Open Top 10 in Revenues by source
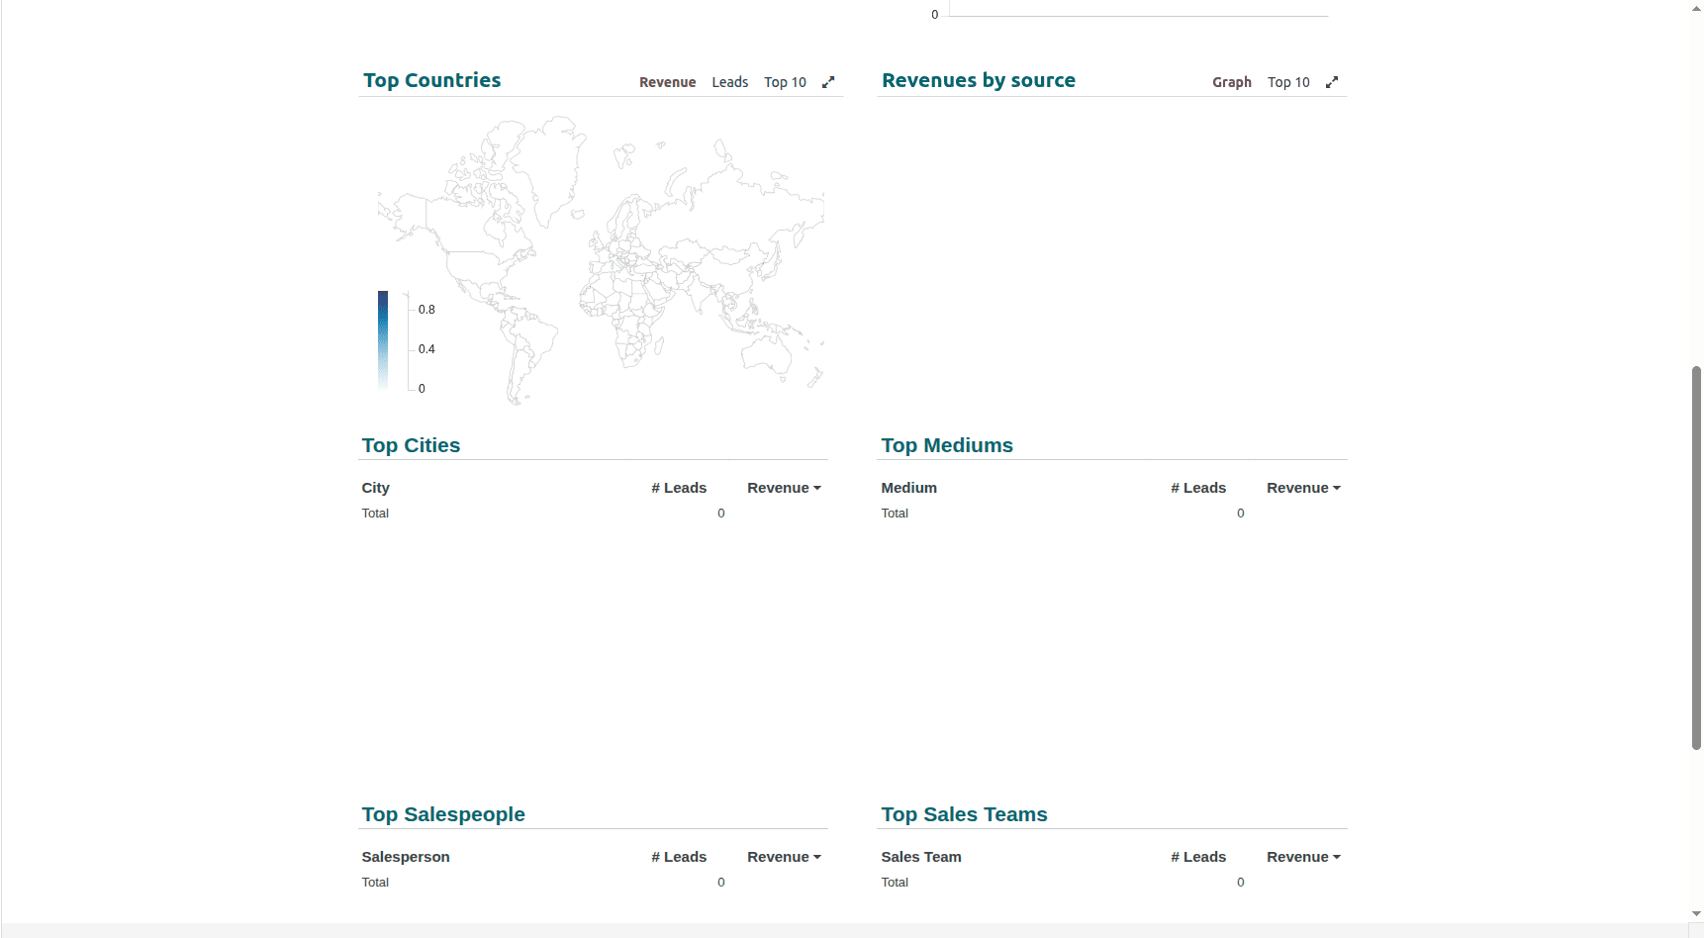The height and width of the screenshot is (938, 1704). (1288, 82)
